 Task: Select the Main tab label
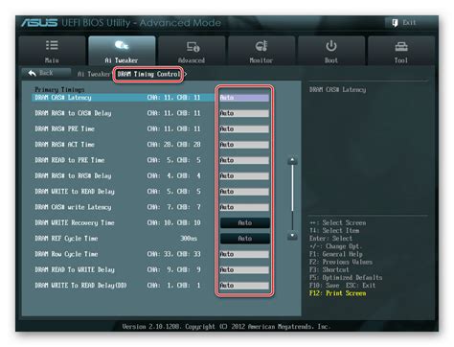pyautogui.click(x=52, y=60)
